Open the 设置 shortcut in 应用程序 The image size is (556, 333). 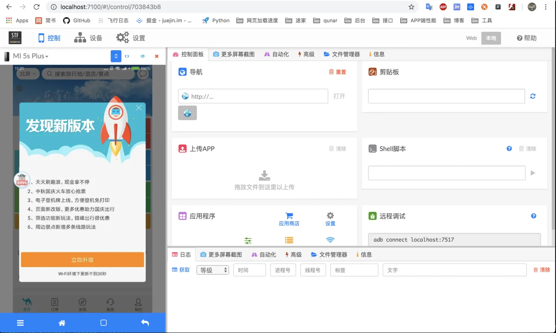[330, 220]
